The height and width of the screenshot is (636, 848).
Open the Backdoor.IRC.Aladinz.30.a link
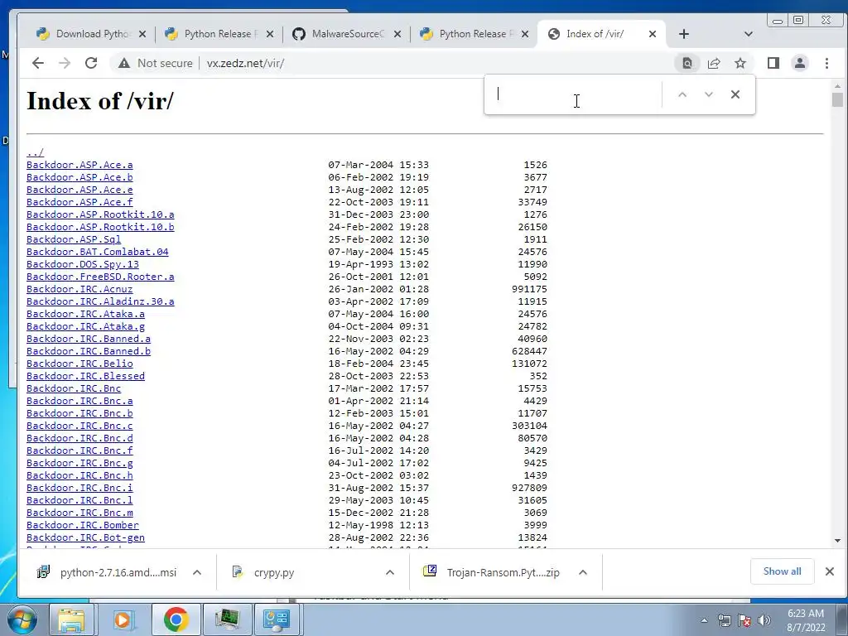[x=100, y=301]
